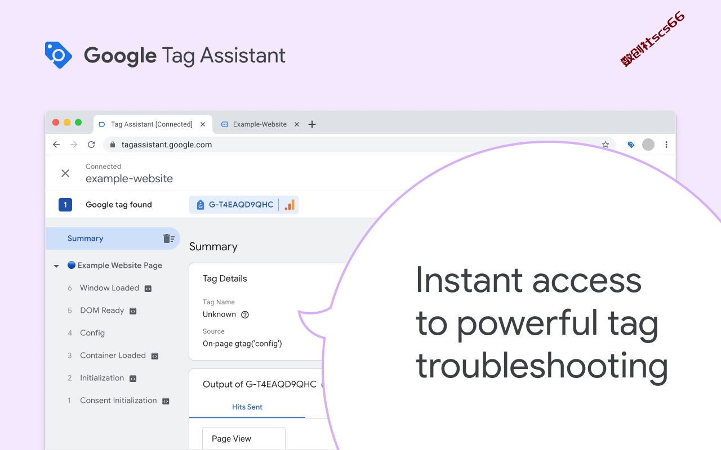Screen dimensions: 721x450
Task: Click the code icon next to Initialization
Action: [133, 379]
